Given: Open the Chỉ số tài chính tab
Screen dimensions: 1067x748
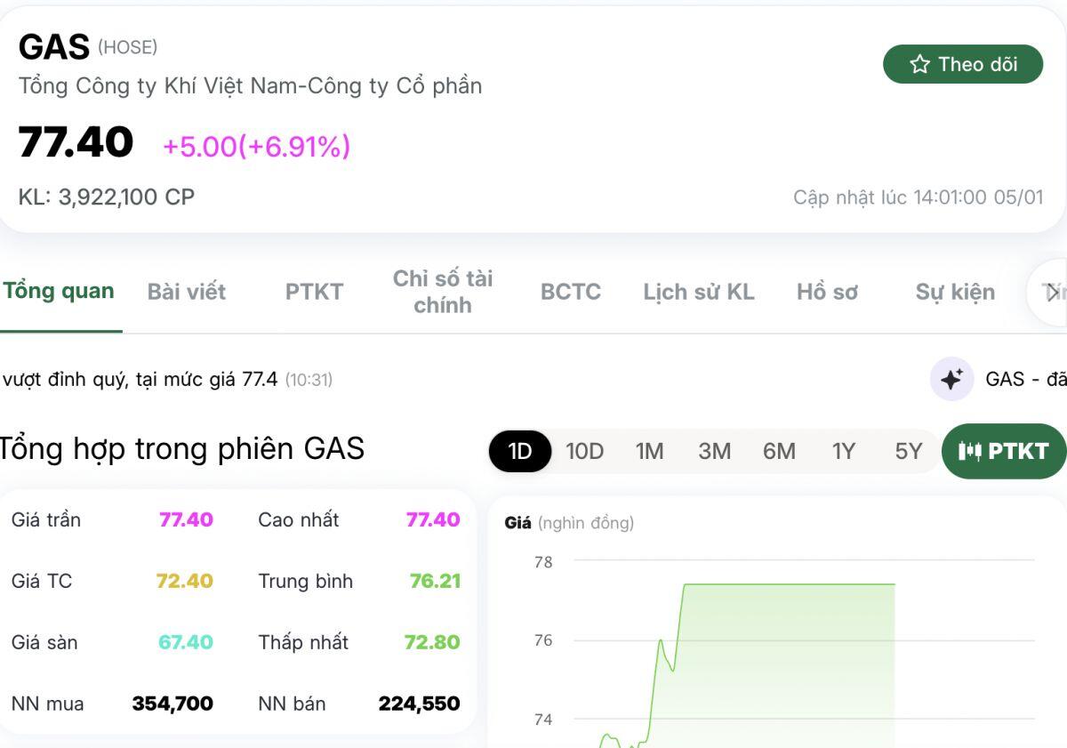Looking at the screenshot, I should click(444, 291).
